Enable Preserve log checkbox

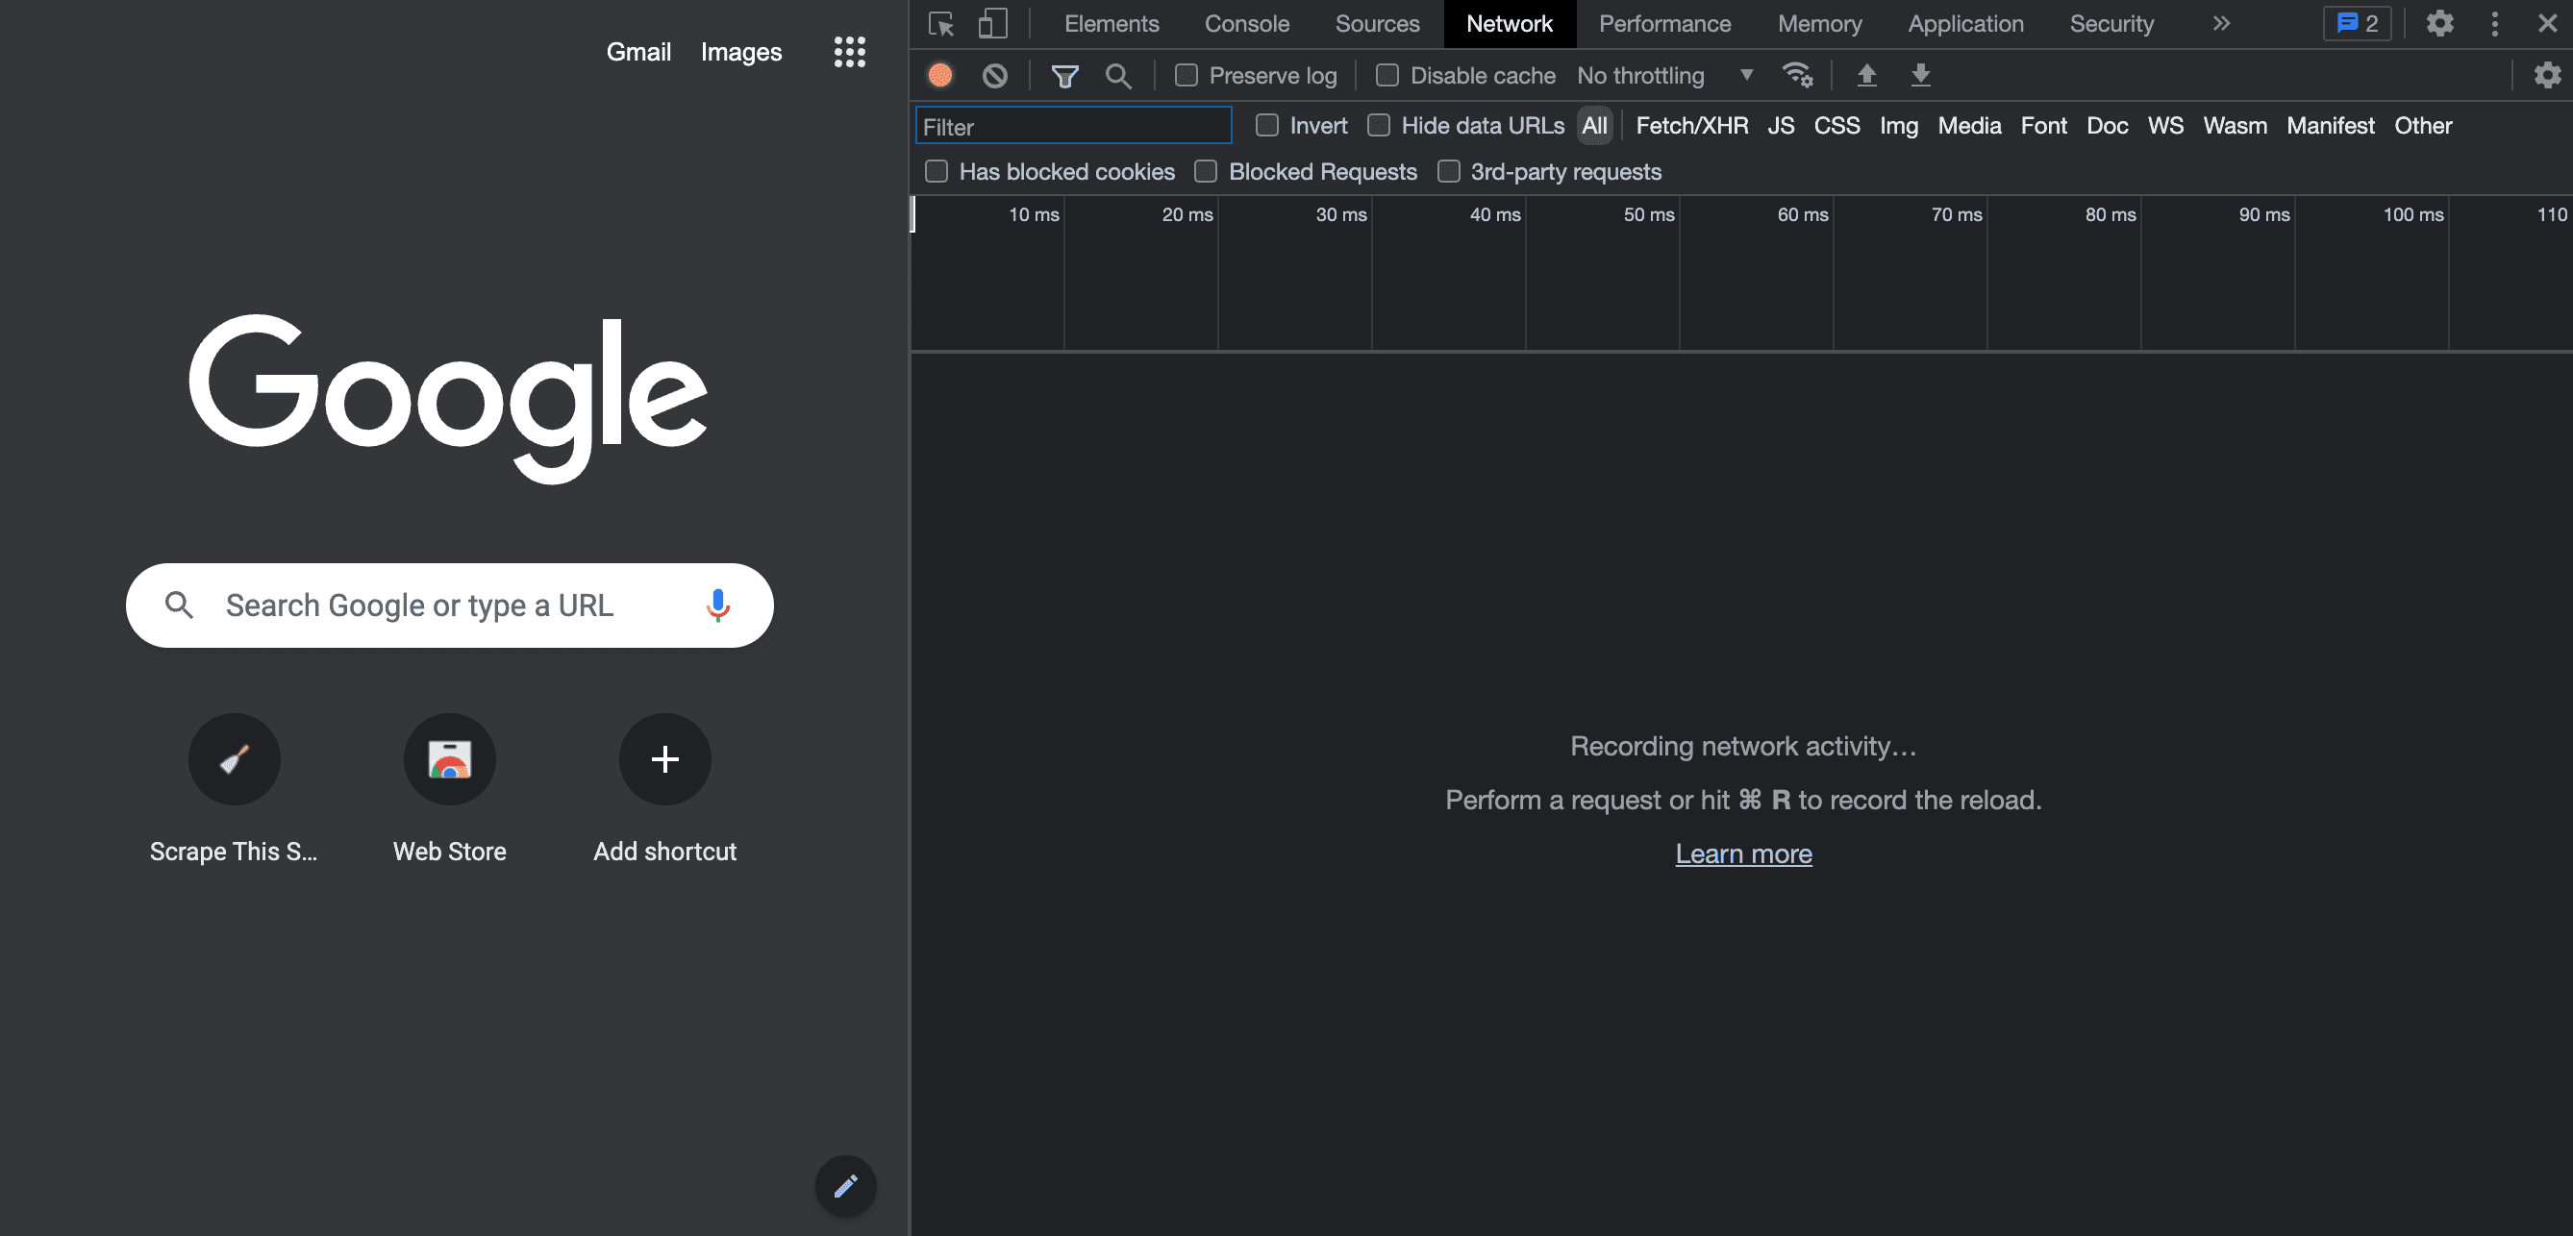(1186, 75)
